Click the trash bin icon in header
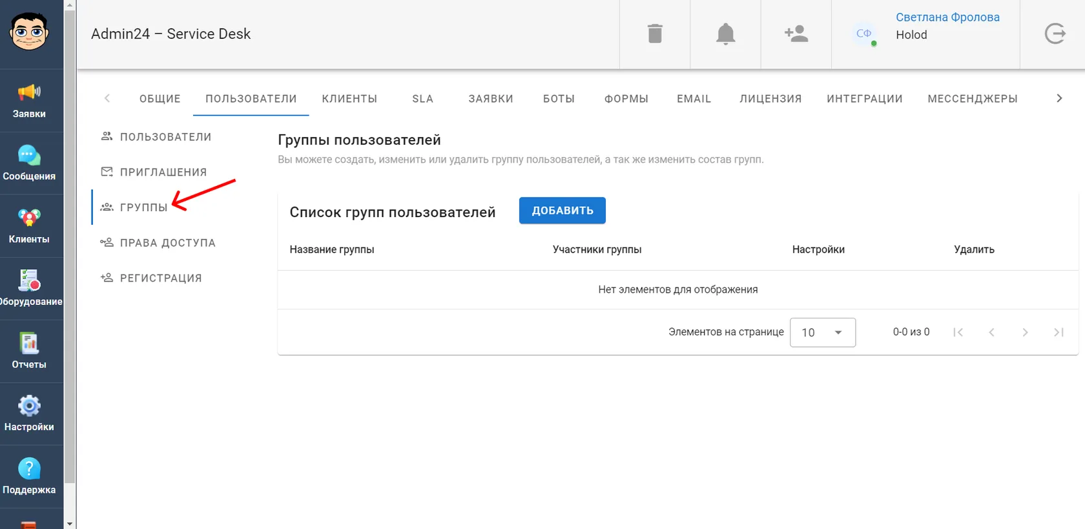The image size is (1085, 529). point(655,34)
